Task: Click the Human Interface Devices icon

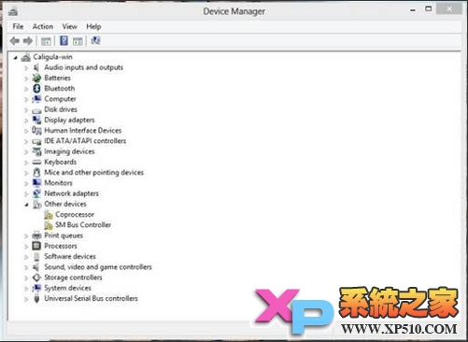Action: (36, 130)
